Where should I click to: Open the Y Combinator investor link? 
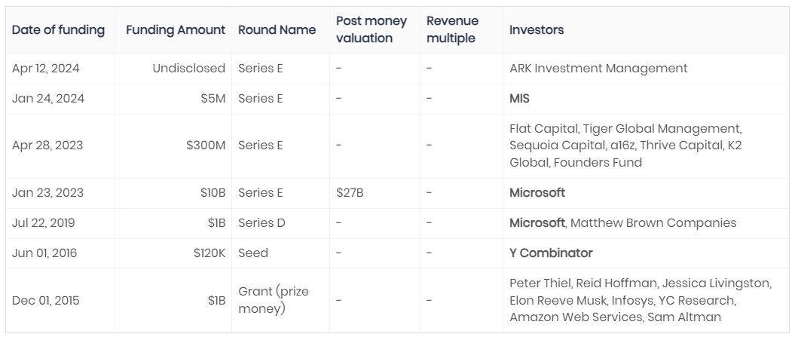pos(551,253)
